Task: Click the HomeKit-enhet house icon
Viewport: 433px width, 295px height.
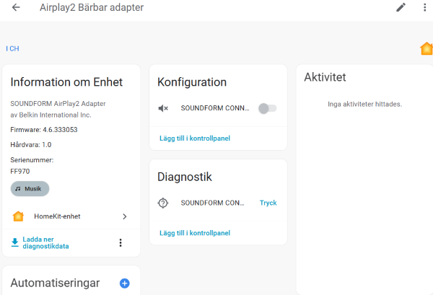Action: (19, 216)
